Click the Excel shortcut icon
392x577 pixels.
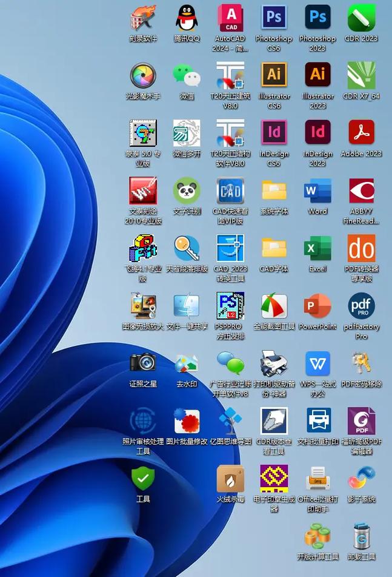tap(317, 249)
